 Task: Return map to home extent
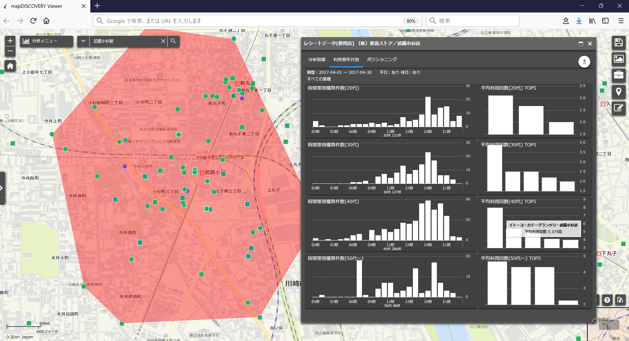[10, 66]
